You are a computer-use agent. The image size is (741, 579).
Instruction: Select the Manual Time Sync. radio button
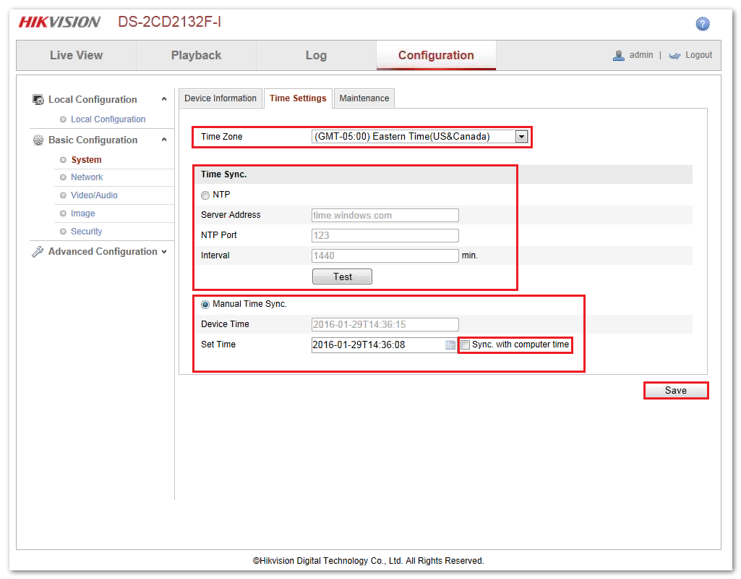coord(205,305)
